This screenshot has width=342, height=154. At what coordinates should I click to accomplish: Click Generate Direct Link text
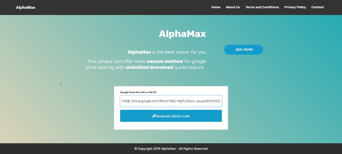click(173, 116)
